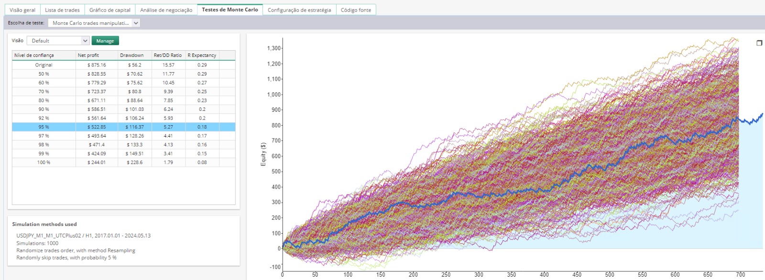
Task: Click the green Manage button
Action: click(105, 41)
